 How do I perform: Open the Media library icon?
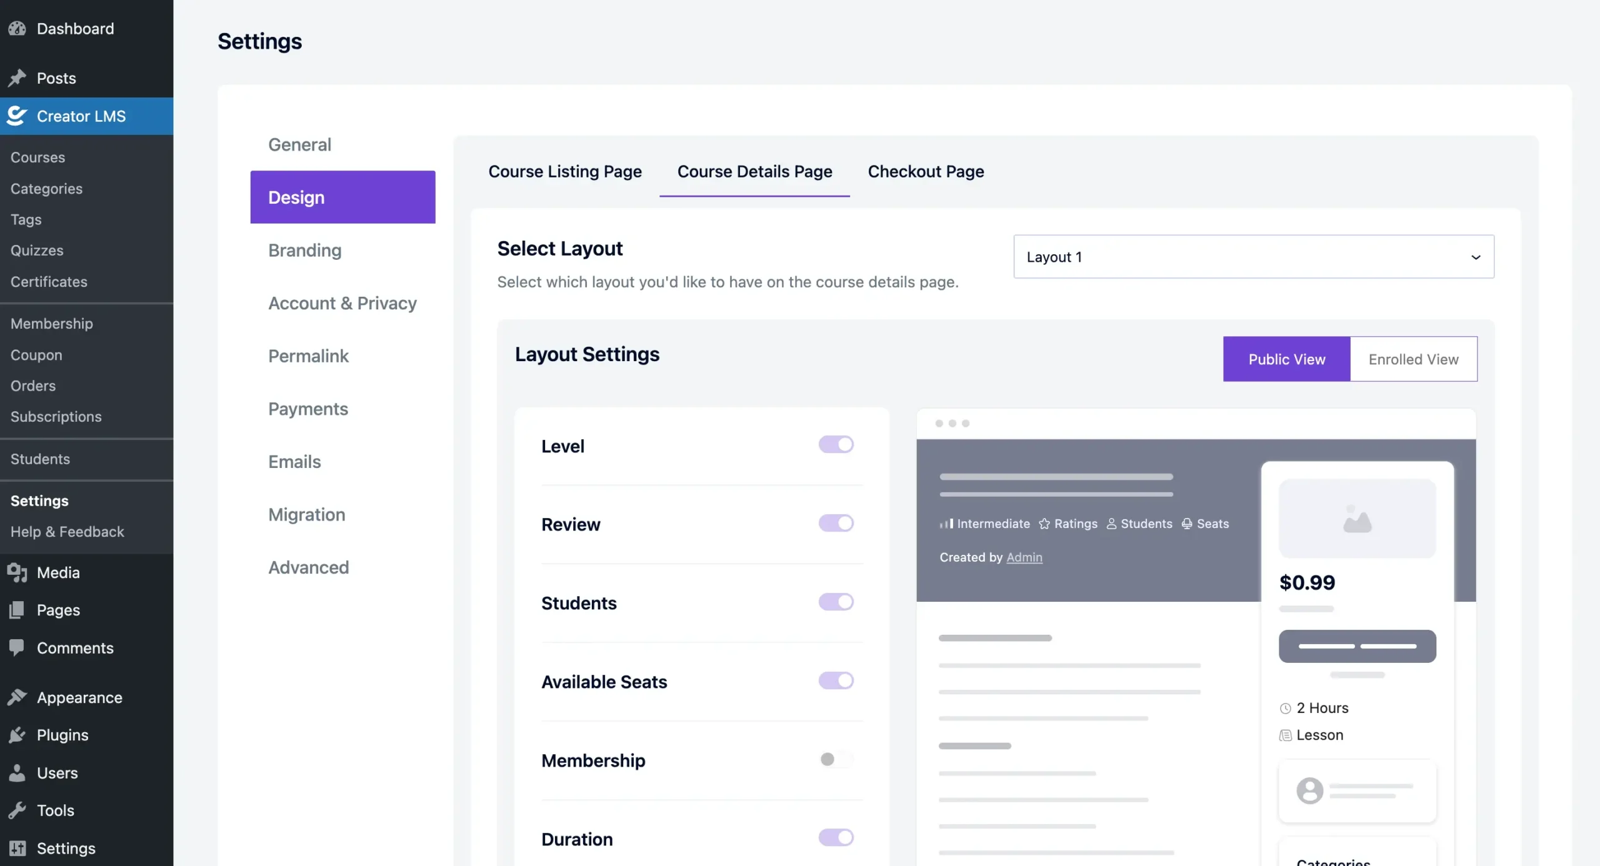[17, 572]
